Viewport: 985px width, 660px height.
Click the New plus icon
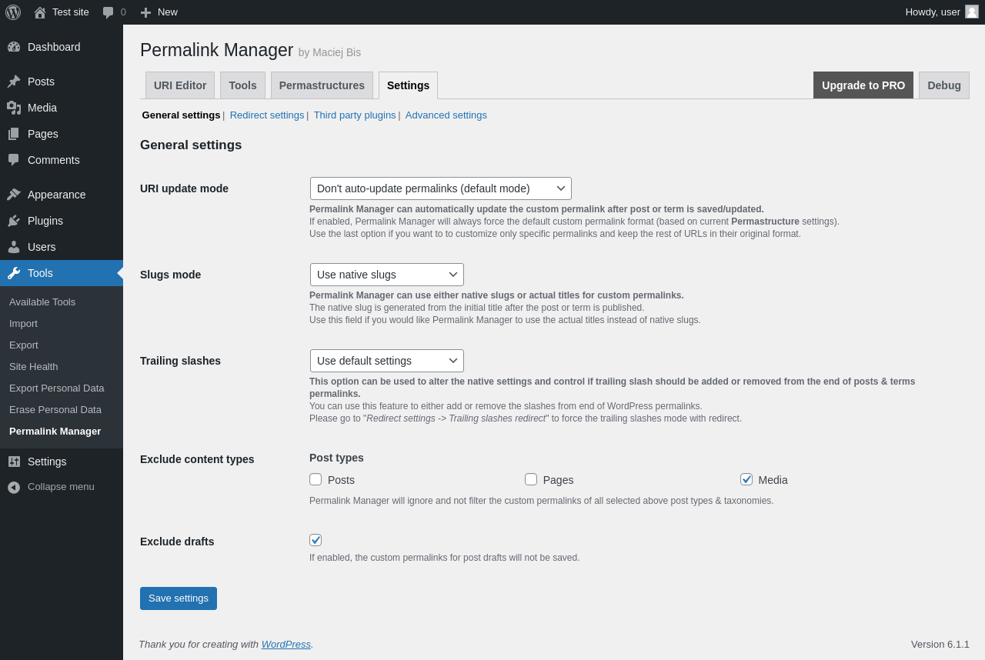pyautogui.click(x=145, y=12)
